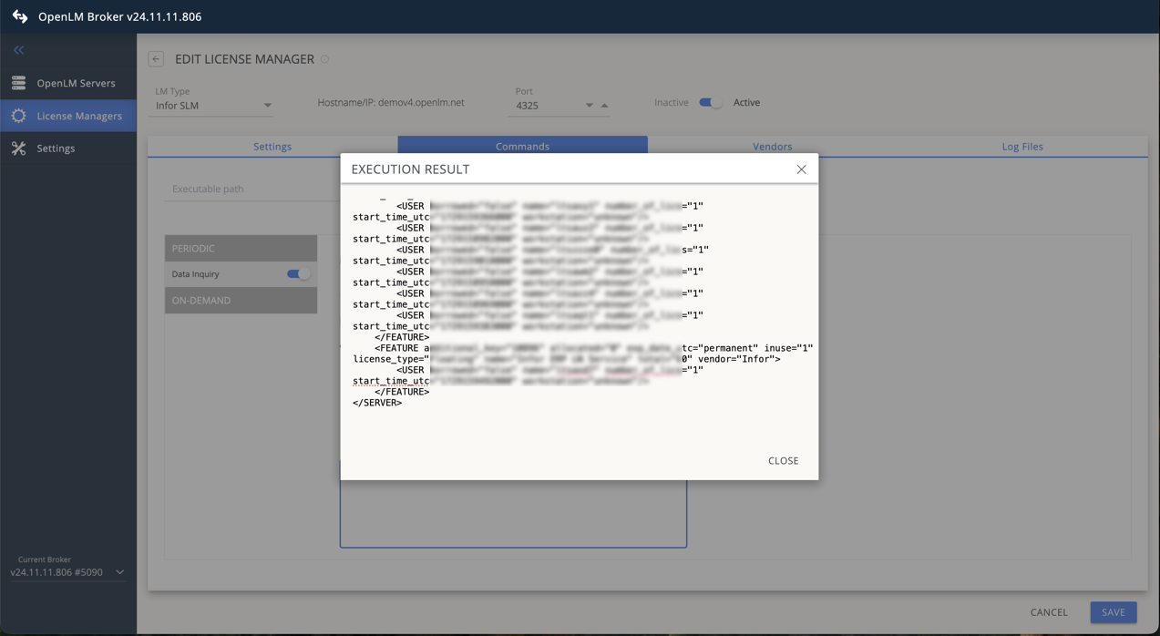This screenshot has width=1160, height=636.
Task: Expand the ON-DEMAND section
Action: tap(241, 300)
